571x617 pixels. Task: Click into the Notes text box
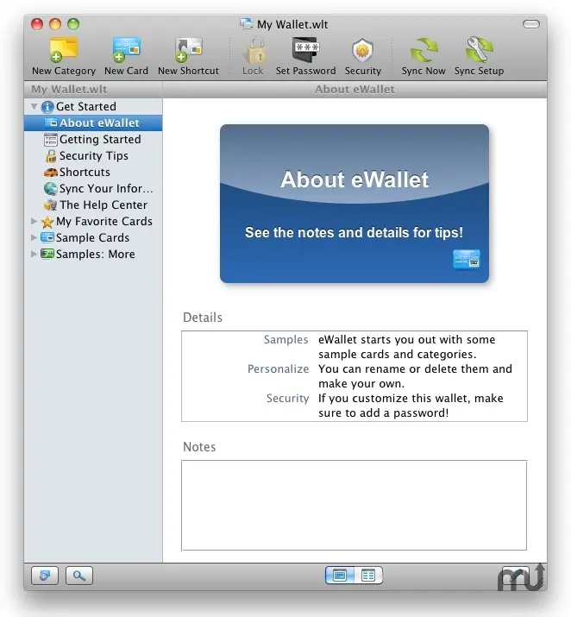click(x=354, y=505)
